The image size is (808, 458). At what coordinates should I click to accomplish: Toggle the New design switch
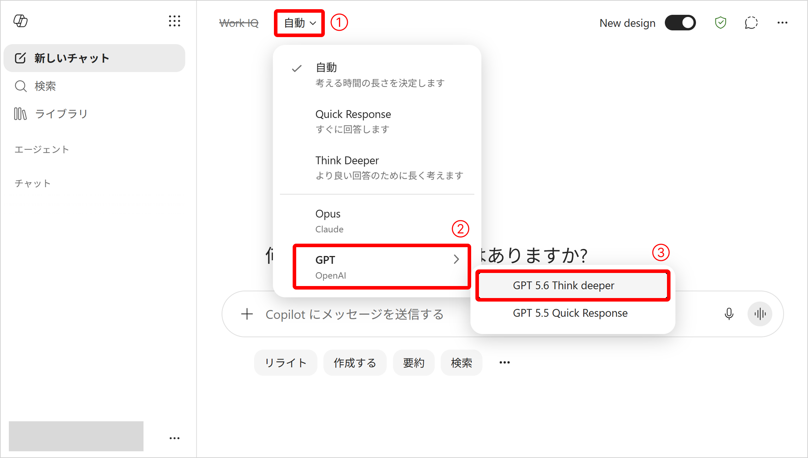pos(680,23)
